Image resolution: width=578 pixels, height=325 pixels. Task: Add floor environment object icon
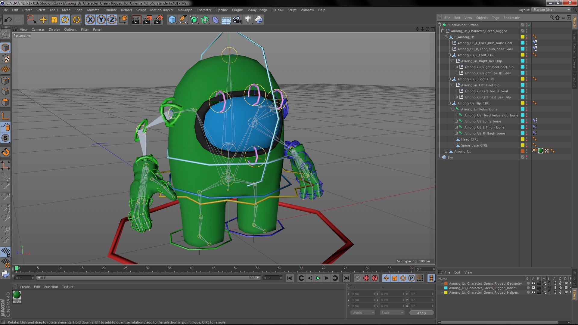pyautogui.click(x=226, y=20)
